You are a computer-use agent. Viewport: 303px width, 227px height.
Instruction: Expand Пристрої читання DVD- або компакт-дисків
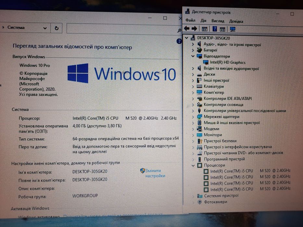[193, 153]
